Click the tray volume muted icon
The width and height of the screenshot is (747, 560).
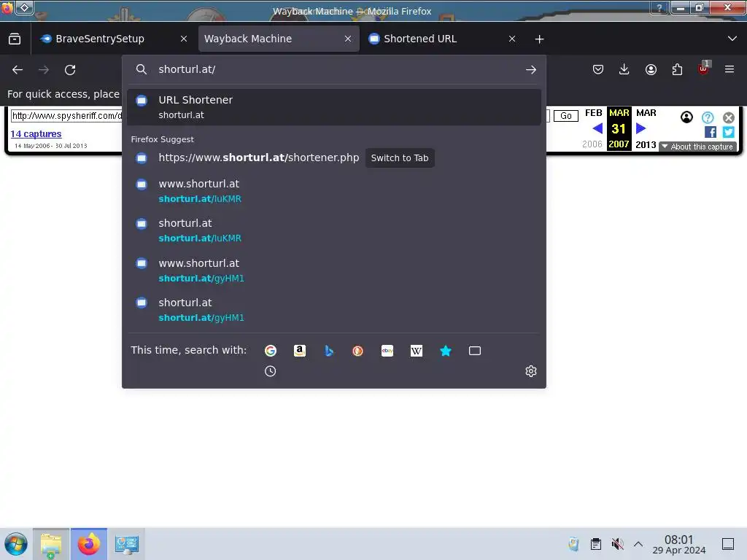coord(617,544)
